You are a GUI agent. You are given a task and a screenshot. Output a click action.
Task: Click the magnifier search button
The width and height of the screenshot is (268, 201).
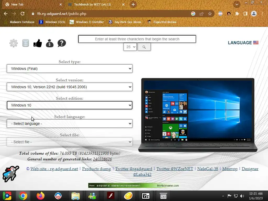pos(144,47)
